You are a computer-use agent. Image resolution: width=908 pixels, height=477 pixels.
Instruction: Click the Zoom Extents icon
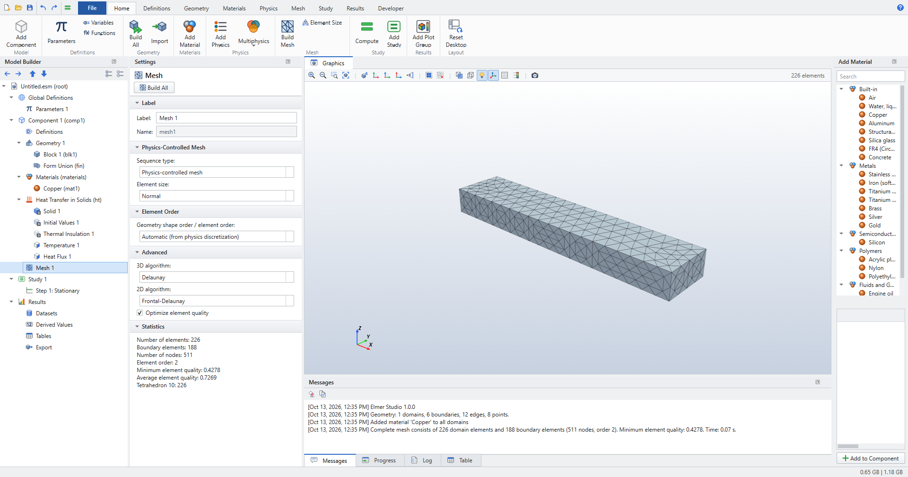(346, 75)
